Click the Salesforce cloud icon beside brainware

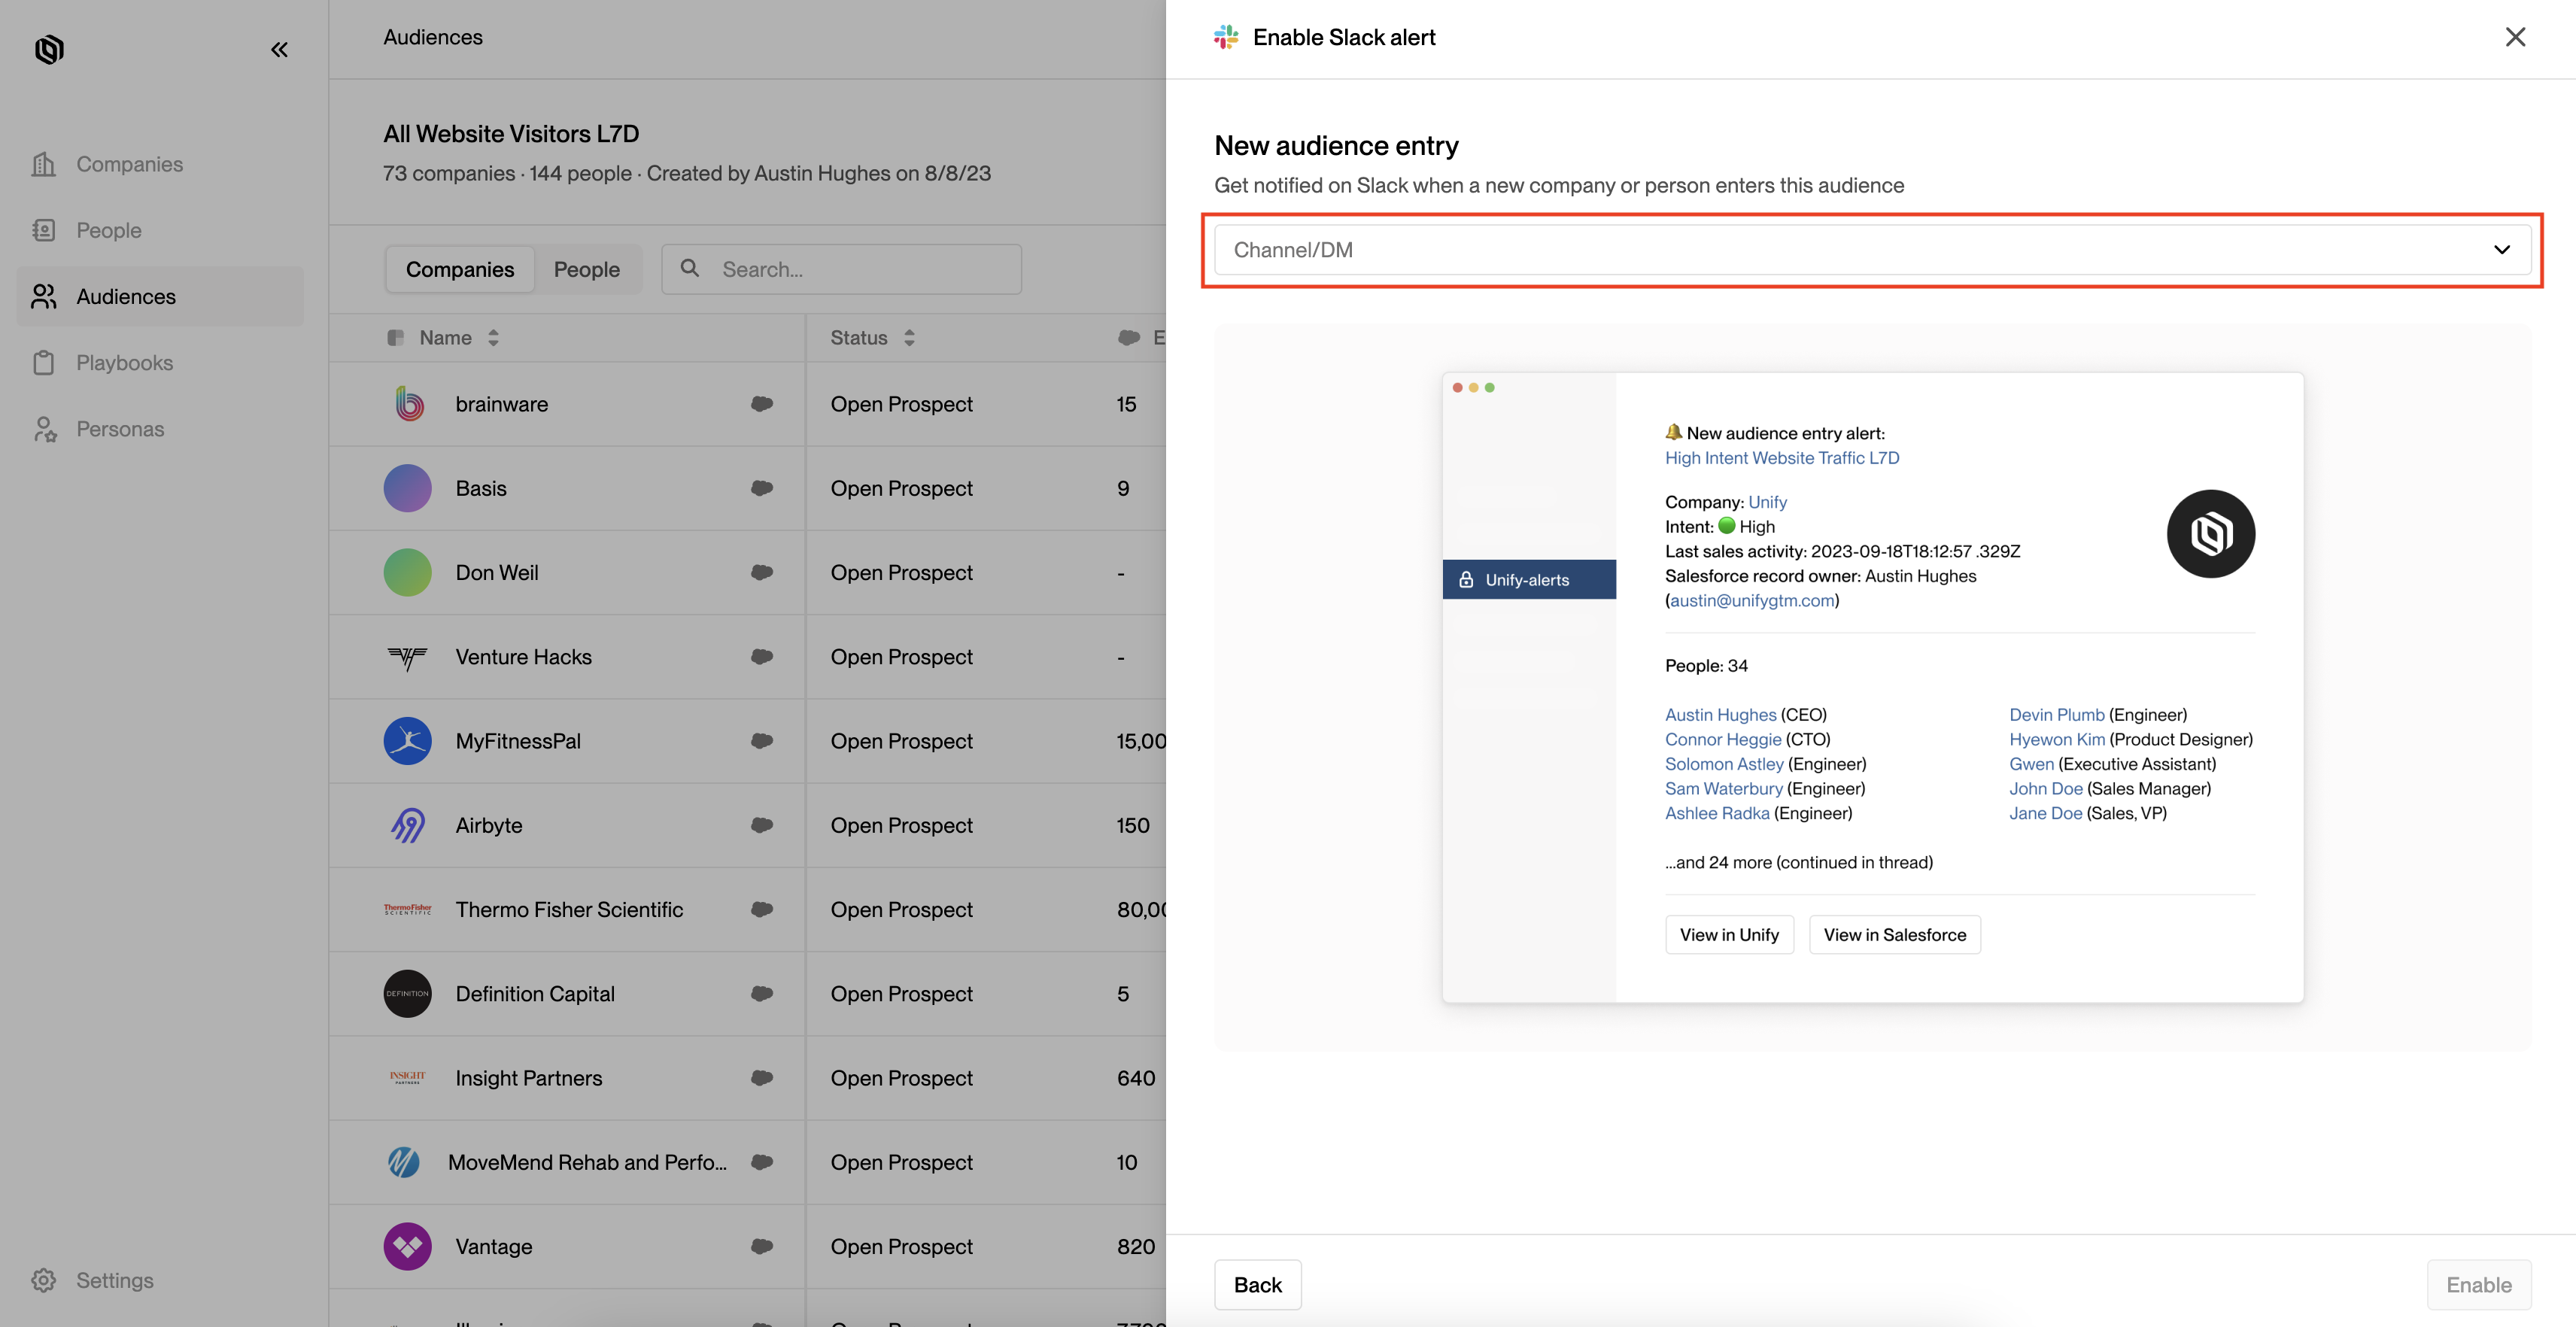[x=762, y=404]
